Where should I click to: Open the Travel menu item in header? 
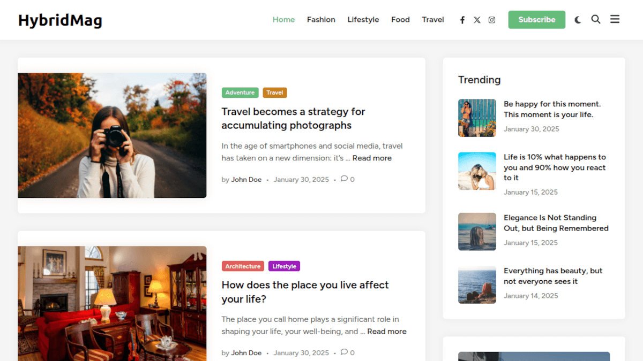click(x=433, y=20)
